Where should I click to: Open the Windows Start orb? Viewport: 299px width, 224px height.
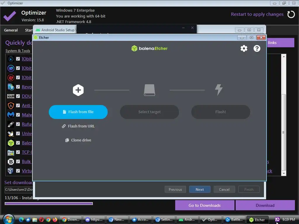click(8, 219)
